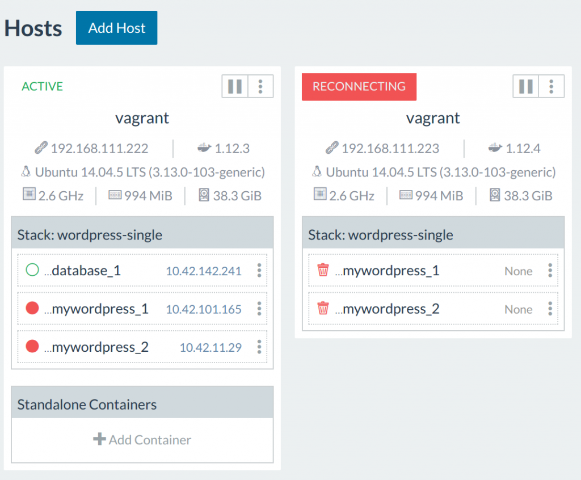Screen dimensions: 581x480
Task: Click the RECONNECTING status badge
Action: tap(359, 87)
